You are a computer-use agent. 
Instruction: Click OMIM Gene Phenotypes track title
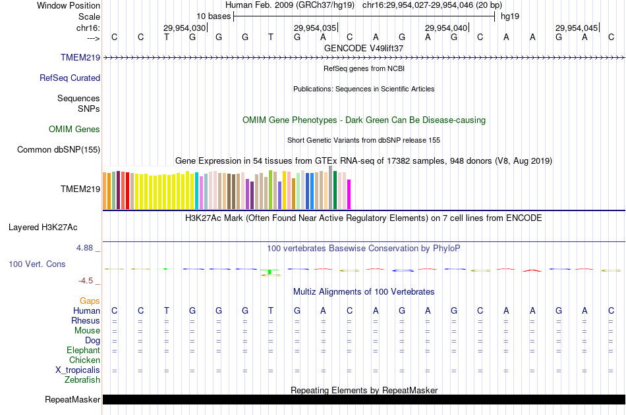point(364,120)
